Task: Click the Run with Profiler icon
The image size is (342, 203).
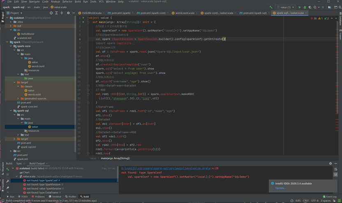Action: point(315,7)
